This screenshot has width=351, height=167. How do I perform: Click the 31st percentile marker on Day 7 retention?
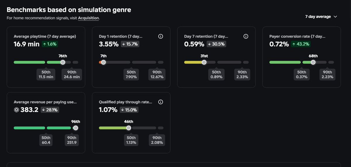204,62
